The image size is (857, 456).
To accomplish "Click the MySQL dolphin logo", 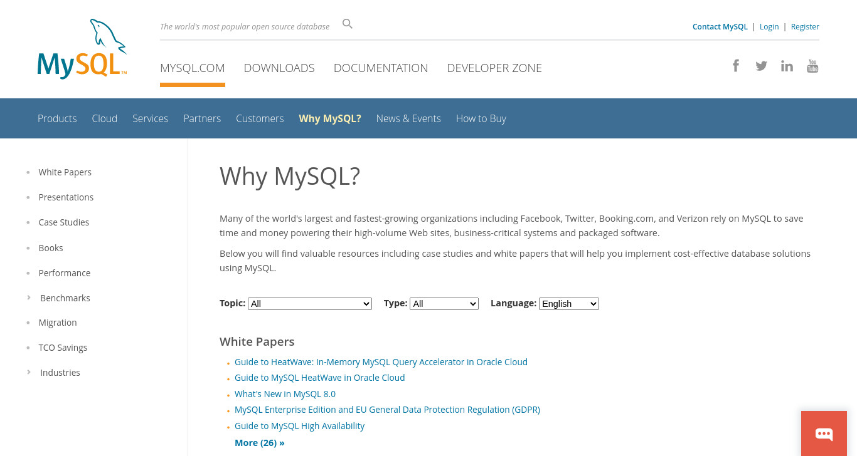I will click(82, 49).
